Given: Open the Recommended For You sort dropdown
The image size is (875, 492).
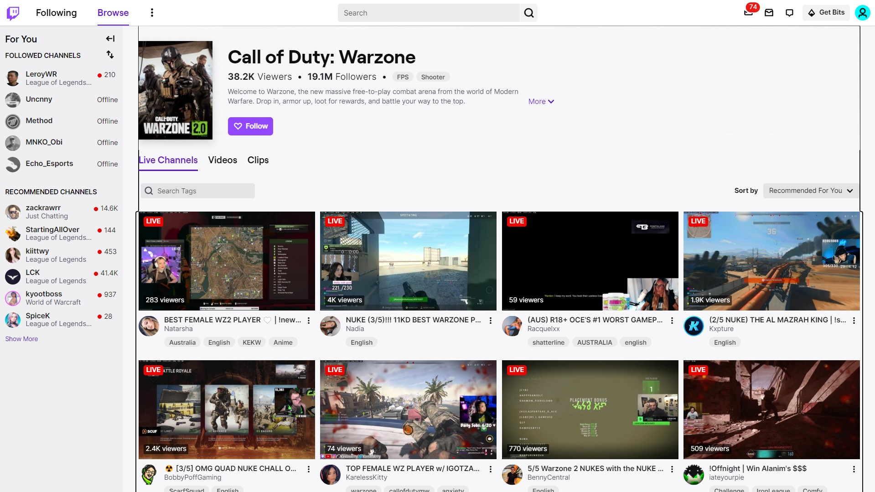Looking at the screenshot, I should (810, 191).
